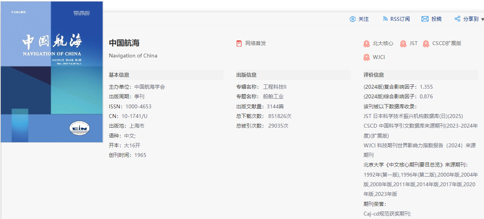Click the CSCD扩展版 award badge icon
Screen dimensions: 484x219
tap(426, 44)
